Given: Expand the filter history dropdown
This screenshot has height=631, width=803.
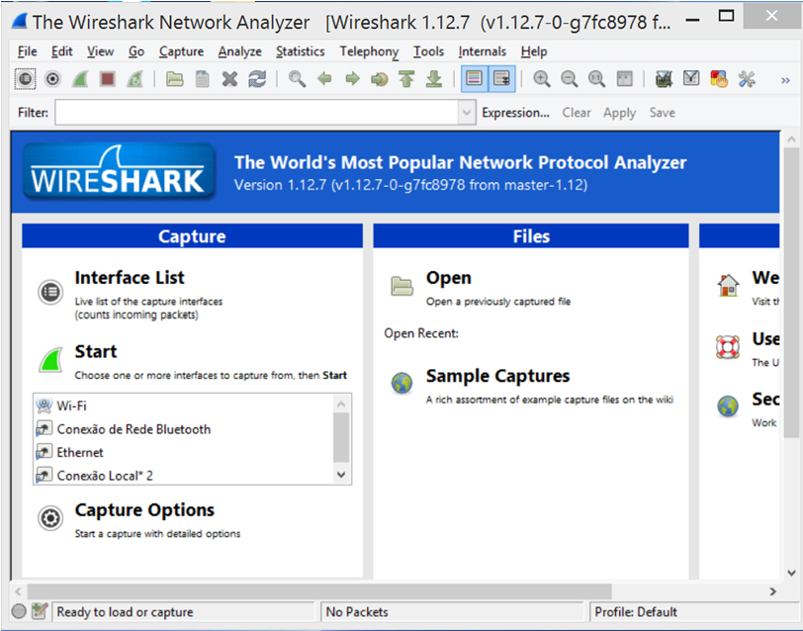Looking at the screenshot, I should coord(467,113).
